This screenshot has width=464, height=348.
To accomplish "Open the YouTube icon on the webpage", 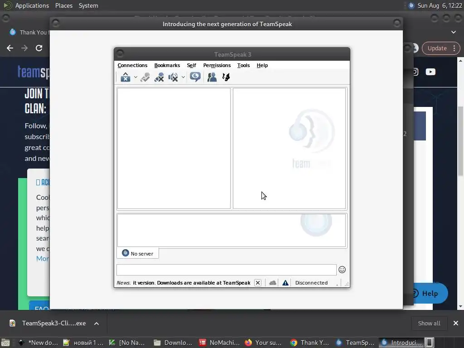I will coord(430,72).
